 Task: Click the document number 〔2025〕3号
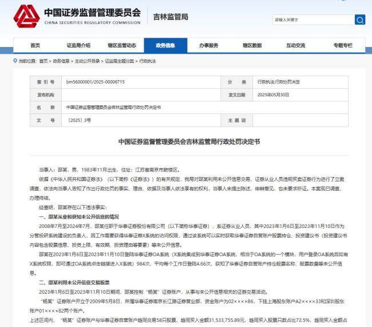[x=79, y=120]
